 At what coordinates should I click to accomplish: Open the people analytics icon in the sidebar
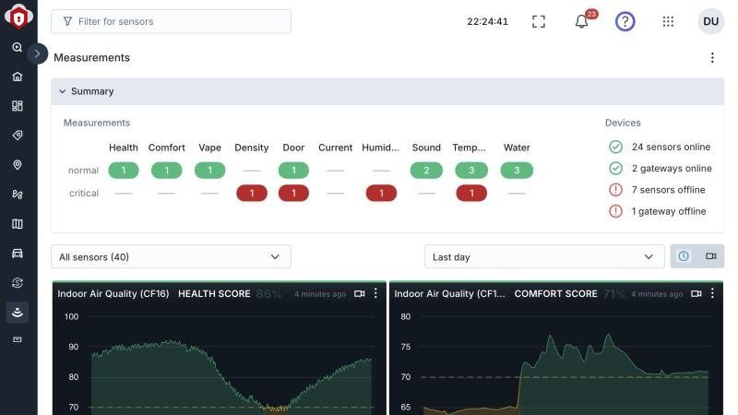(18, 195)
